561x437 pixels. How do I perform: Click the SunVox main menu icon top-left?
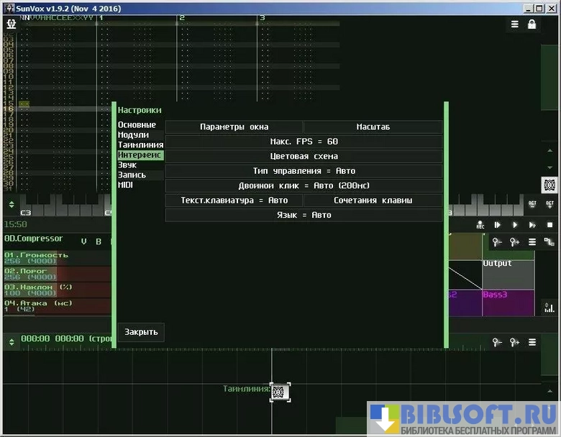tap(11, 24)
